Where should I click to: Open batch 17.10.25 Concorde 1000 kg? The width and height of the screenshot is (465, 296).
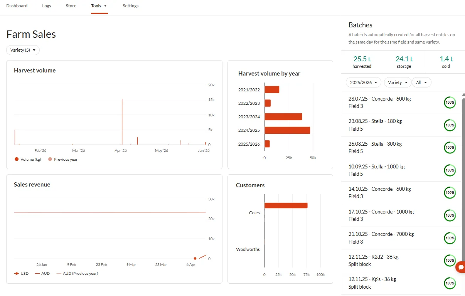(401, 215)
